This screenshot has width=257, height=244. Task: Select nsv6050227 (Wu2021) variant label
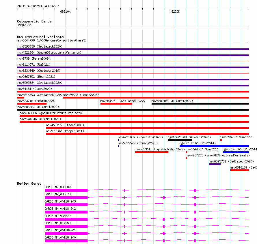coord(236,137)
